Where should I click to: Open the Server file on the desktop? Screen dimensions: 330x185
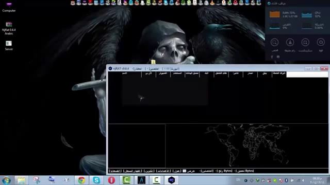pyautogui.click(x=9, y=46)
